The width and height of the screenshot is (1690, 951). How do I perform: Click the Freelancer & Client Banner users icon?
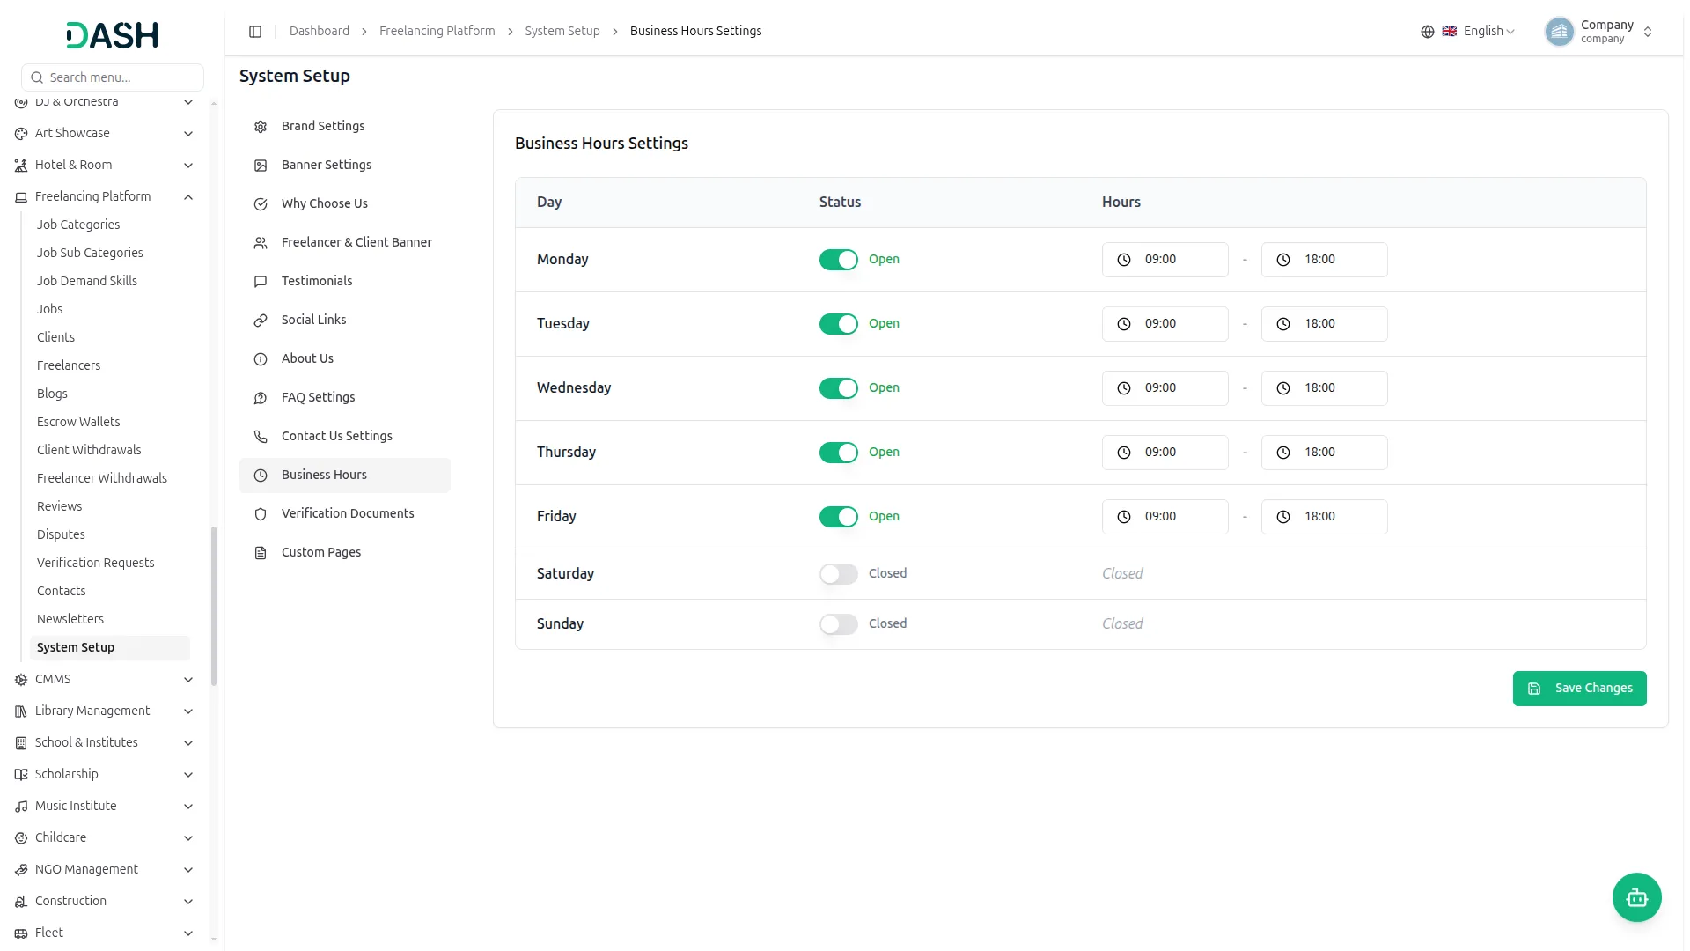(261, 243)
